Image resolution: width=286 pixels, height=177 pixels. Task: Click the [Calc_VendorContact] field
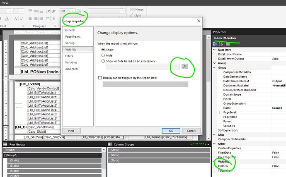pos(44,88)
